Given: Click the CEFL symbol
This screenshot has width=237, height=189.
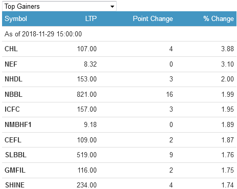Looking at the screenshot, I should tap(13, 140).
